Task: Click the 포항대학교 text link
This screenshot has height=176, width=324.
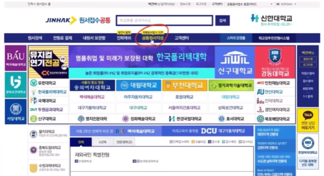Action: click(x=184, y=97)
